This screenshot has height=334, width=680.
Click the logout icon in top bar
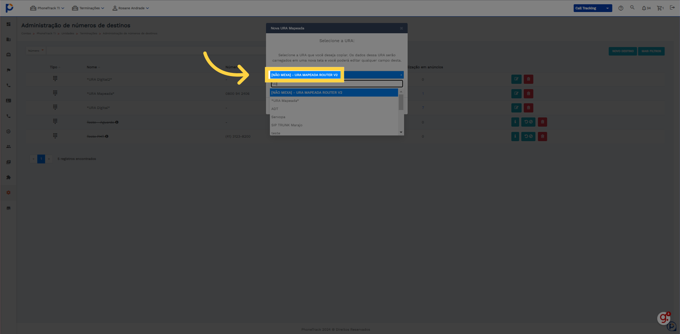click(x=672, y=7)
